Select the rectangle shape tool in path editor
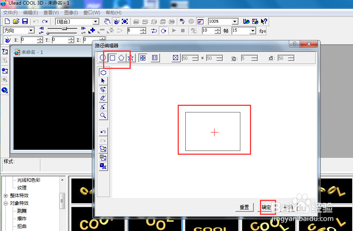Viewport: 353px width, 231px height. [112, 58]
